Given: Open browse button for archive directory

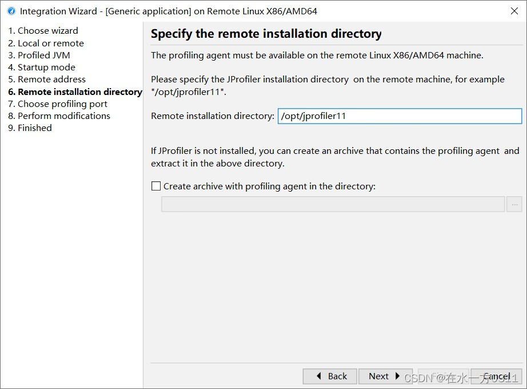Looking at the screenshot, I should coord(514,204).
